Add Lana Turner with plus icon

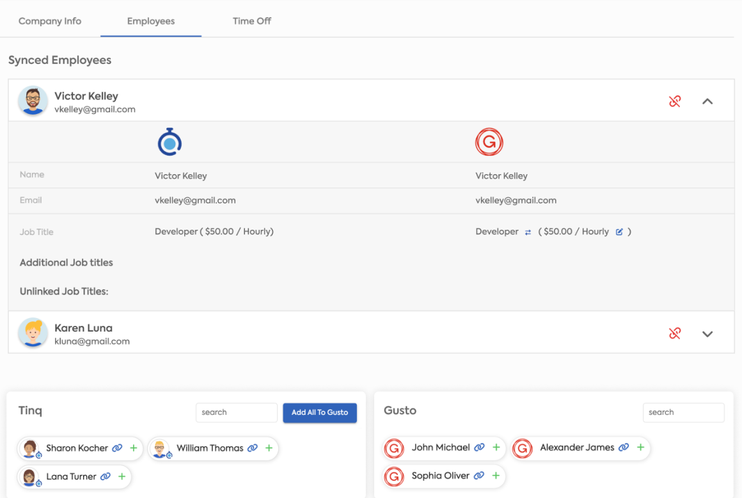pyautogui.click(x=122, y=476)
